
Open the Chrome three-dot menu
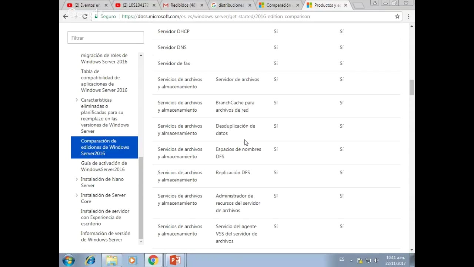click(x=408, y=16)
